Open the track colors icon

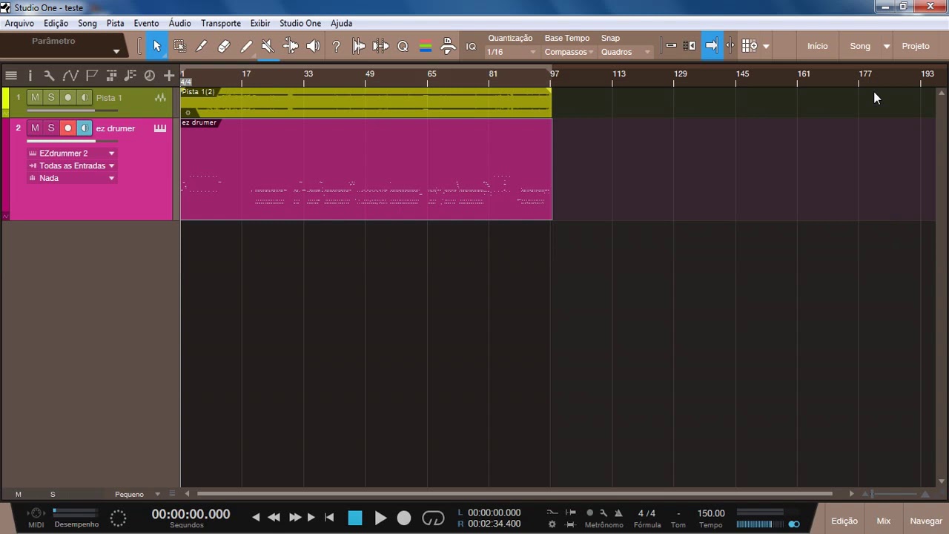pos(426,46)
